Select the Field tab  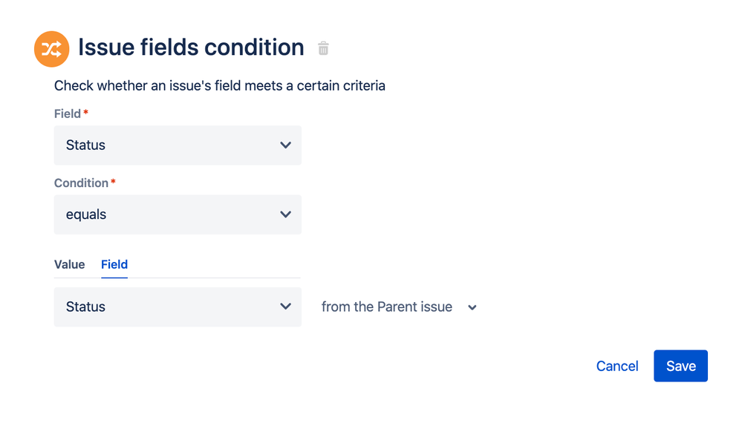pyautogui.click(x=114, y=264)
